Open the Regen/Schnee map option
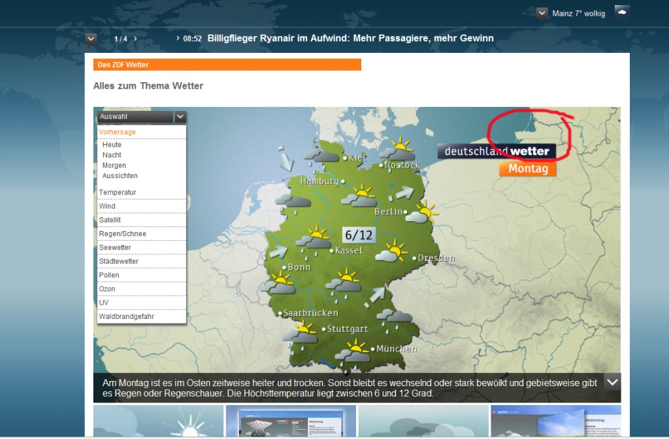 click(x=142, y=234)
